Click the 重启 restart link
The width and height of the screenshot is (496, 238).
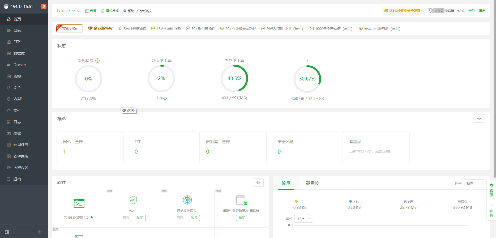[482, 11]
